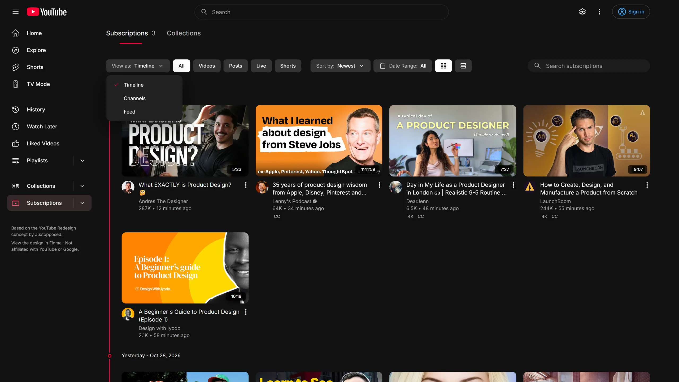Viewport: 679px width, 382px height.
Task: Open the settings gear icon
Action: (582, 12)
